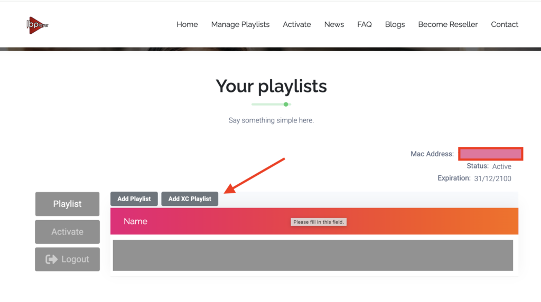
Task: Open the Contact page
Action: click(x=504, y=24)
